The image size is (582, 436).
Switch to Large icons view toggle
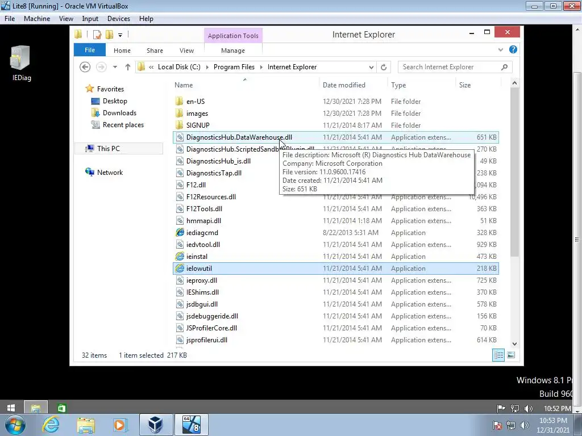tap(511, 355)
